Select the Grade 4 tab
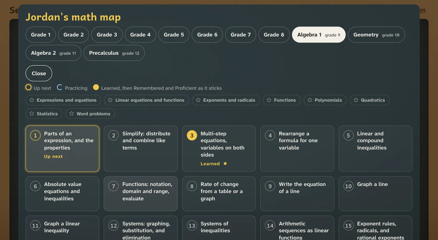This screenshot has height=240, width=438. click(140, 35)
